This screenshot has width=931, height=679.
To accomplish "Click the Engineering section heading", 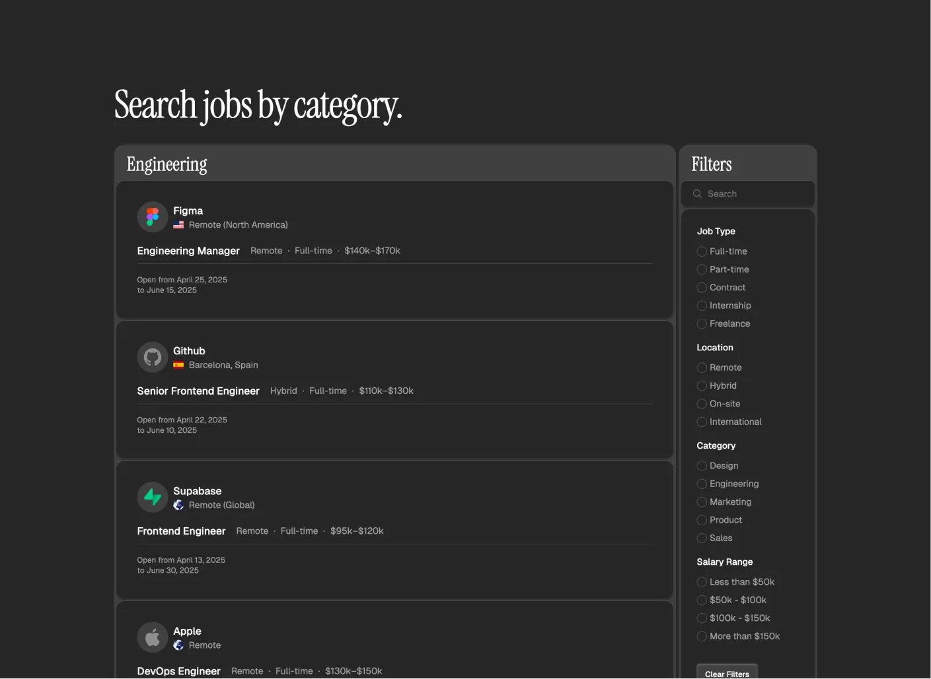I will (167, 164).
